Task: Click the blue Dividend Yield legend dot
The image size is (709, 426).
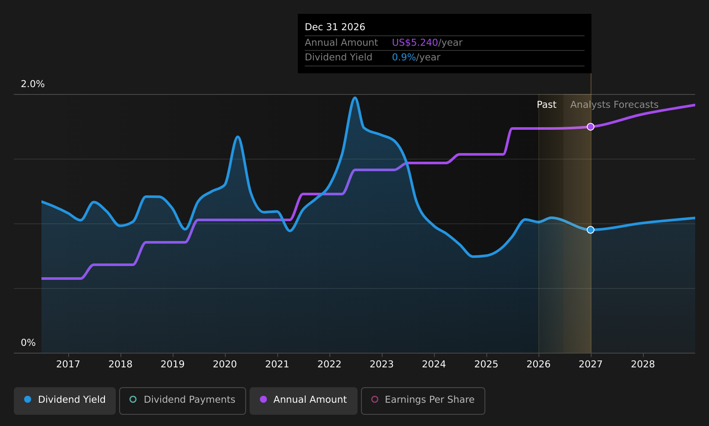Action: [x=28, y=399]
